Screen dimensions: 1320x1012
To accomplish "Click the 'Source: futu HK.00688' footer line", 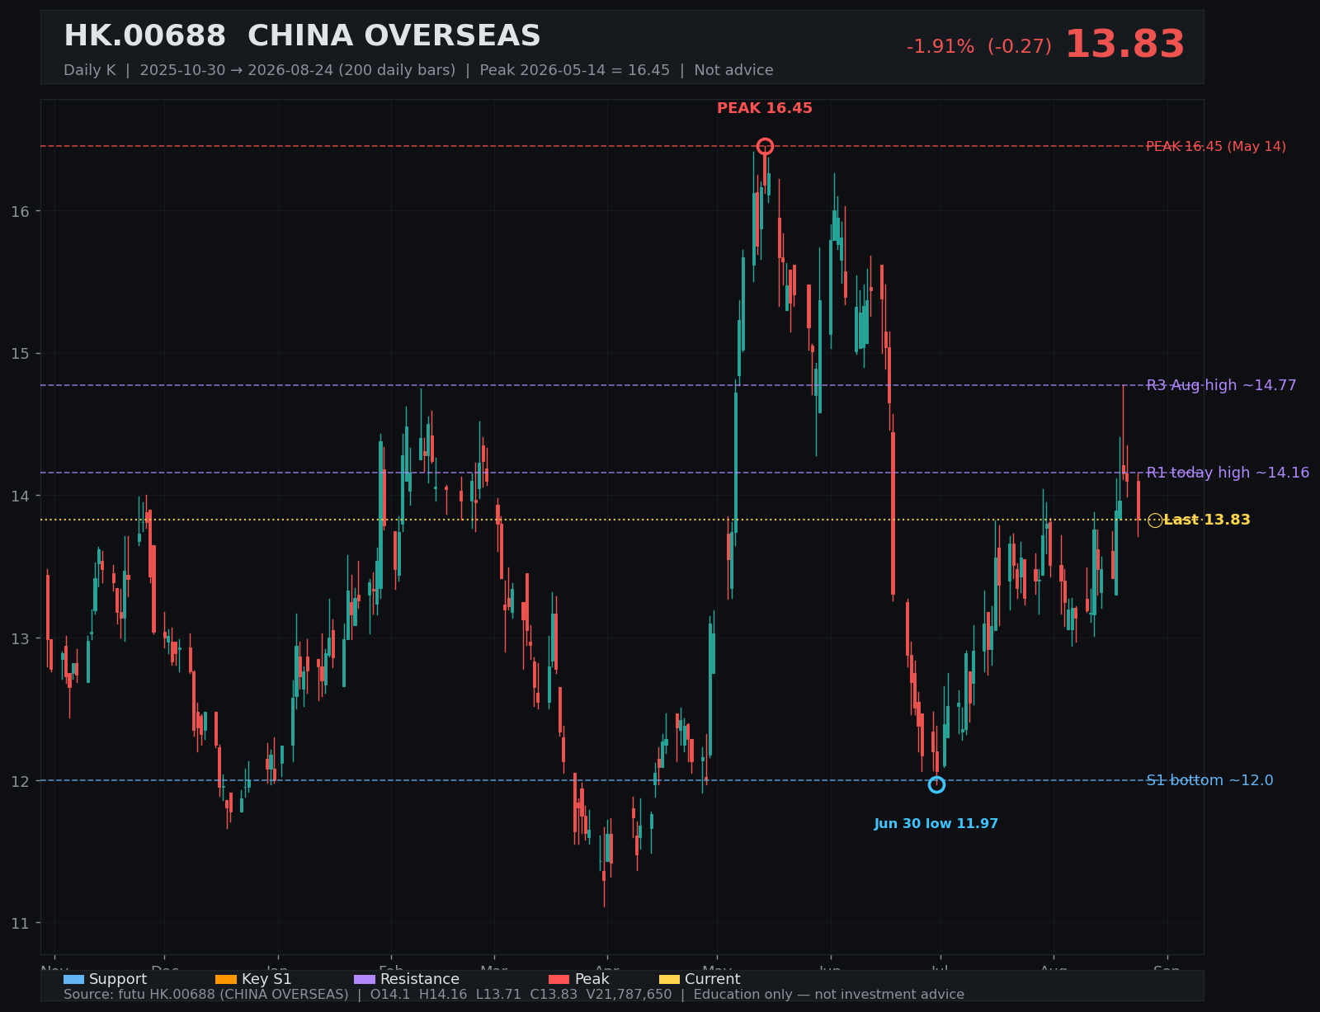I will pyautogui.click(x=514, y=995).
